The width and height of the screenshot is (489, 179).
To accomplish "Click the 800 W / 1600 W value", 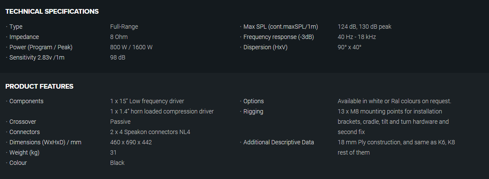I will click(131, 47).
